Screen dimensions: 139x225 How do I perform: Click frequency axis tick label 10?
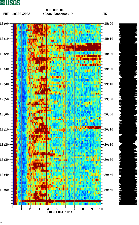click(x=101, y=209)
